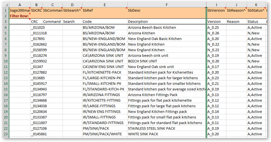Viewport: 271px width, 142px height.
Task: Click the SbSearch^ header cell
Action: point(72,11)
